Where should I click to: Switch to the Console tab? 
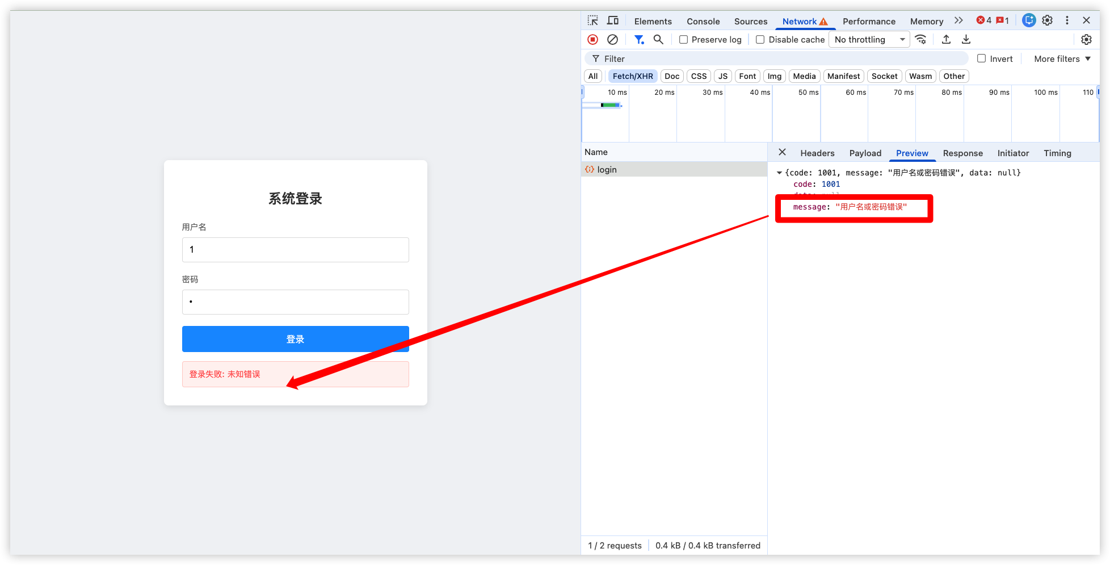pyautogui.click(x=703, y=22)
